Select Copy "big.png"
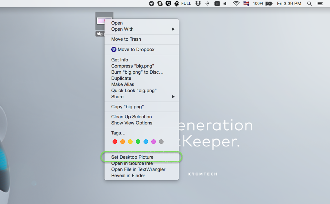 click(141, 107)
